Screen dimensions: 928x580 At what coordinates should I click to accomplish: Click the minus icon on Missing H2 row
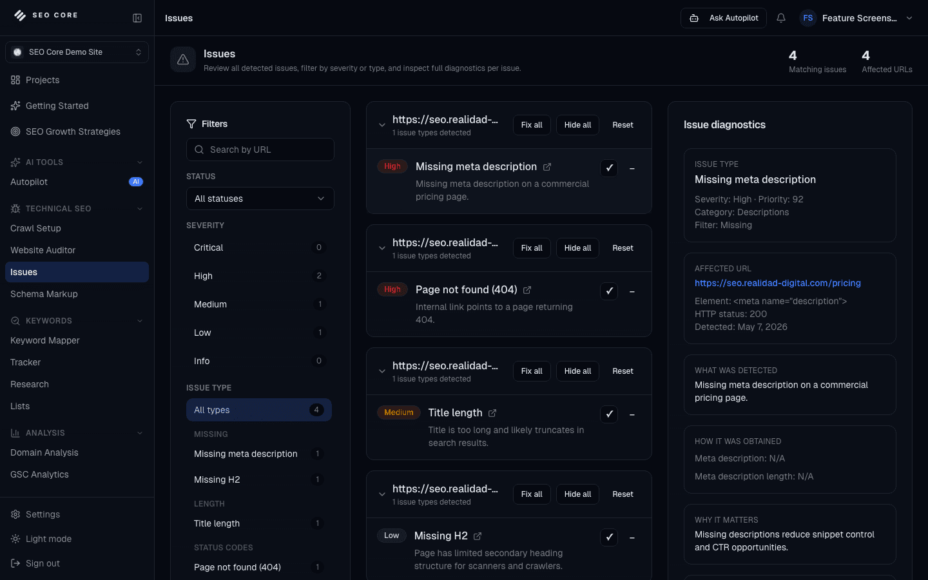click(632, 537)
